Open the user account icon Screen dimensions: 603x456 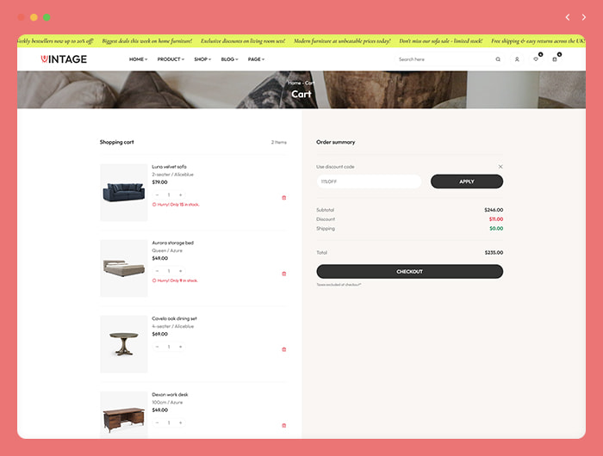517,59
